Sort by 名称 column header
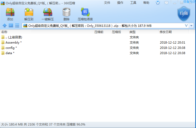The width and height of the screenshot is (196, 128). click(x=47, y=32)
